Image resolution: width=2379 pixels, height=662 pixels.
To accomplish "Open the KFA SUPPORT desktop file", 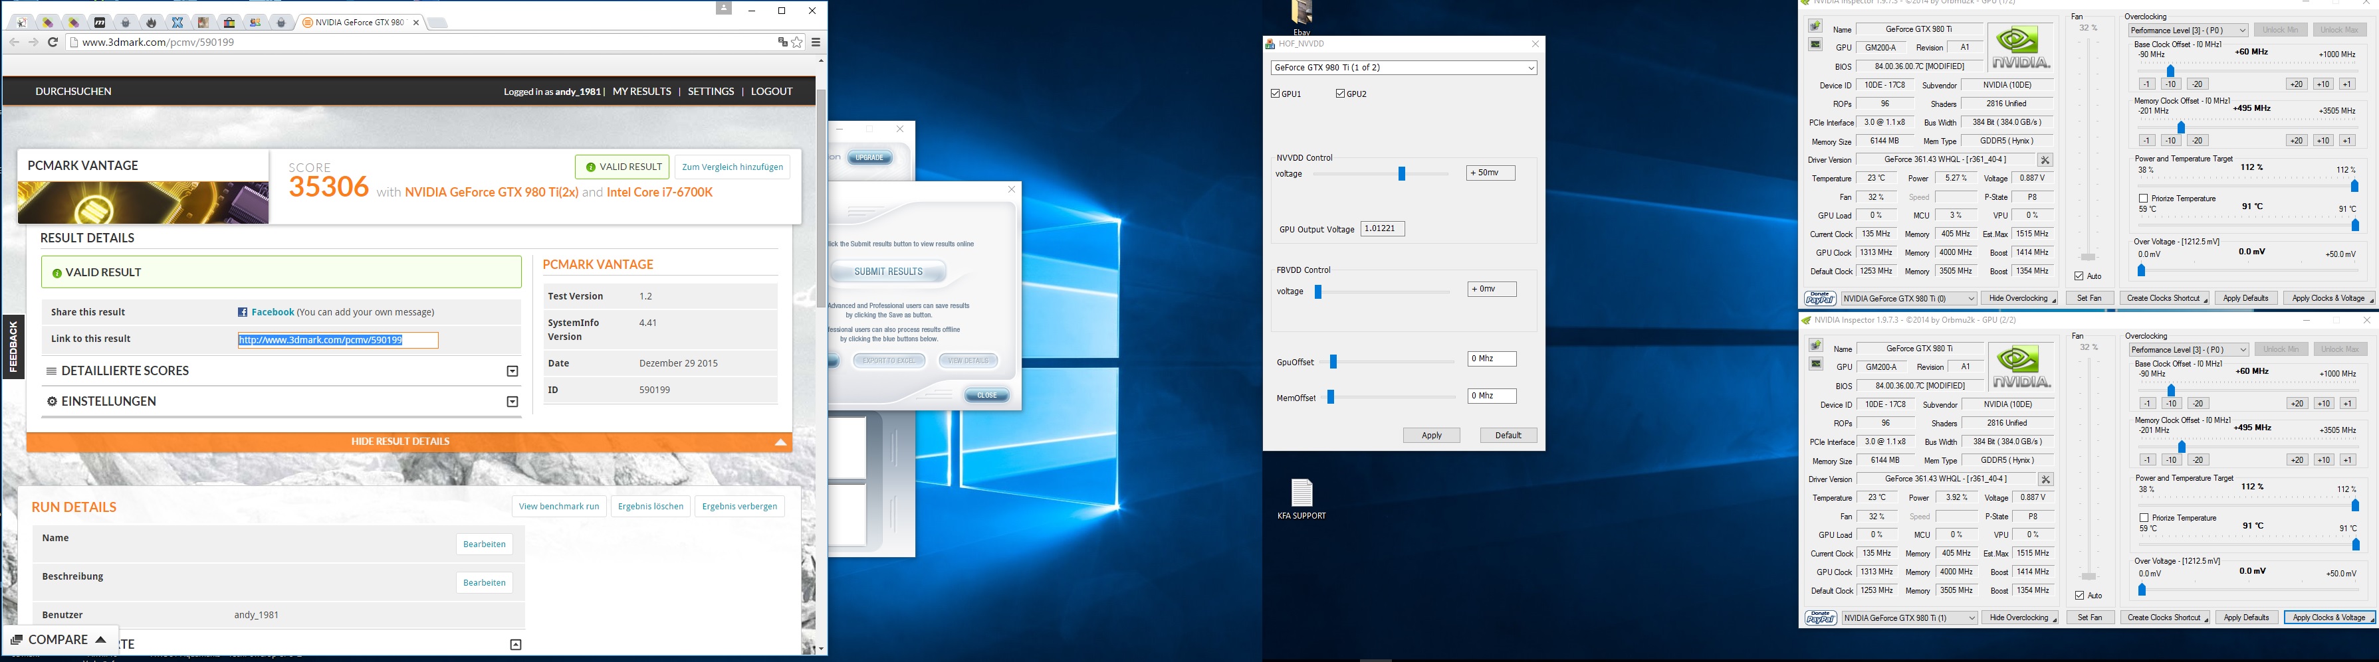I will tap(1302, 500).
